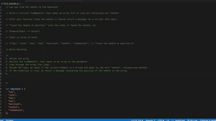Open Ln 23, Col 4 go-to-line indicator
The height and width of the screenshot is (121, 216).
(x=137, y=120)
